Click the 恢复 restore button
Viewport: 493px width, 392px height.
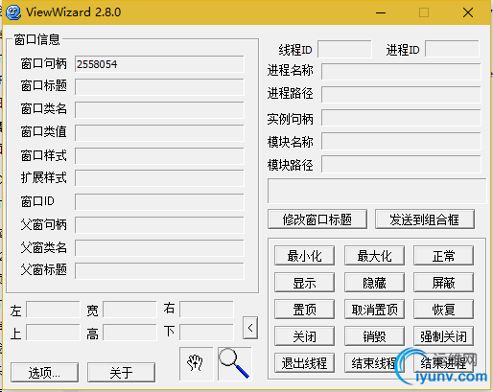tap(443, 310)
